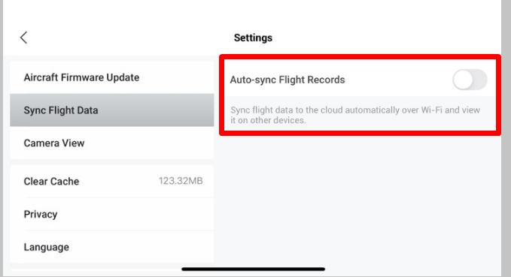Viewport: 511px width, 277px height.
Task: Tap the white knob of the auto-sync toggle
Action: 463,80
